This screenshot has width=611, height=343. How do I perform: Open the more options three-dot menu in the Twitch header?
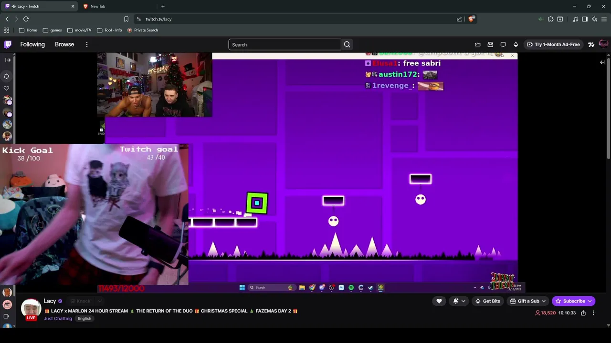coord(86,44)
